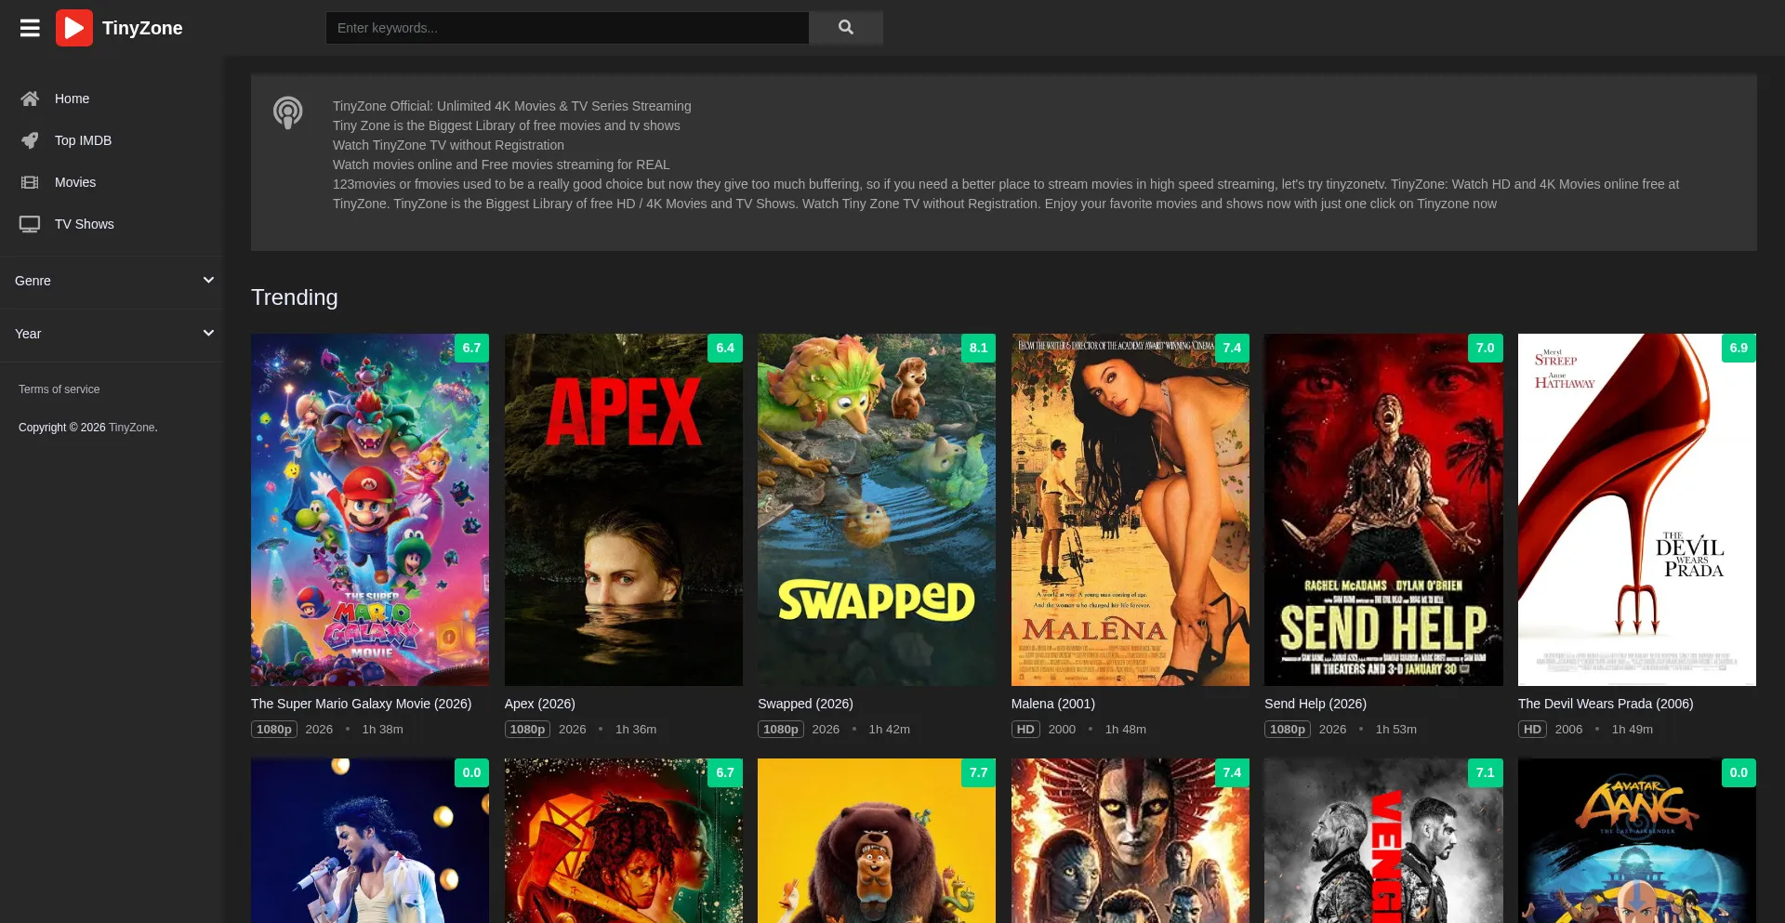Viewport: 1785px width, 923px height.
Task: Open The Devil Wears Prada (2006) title
Action: coord(1606,704)
